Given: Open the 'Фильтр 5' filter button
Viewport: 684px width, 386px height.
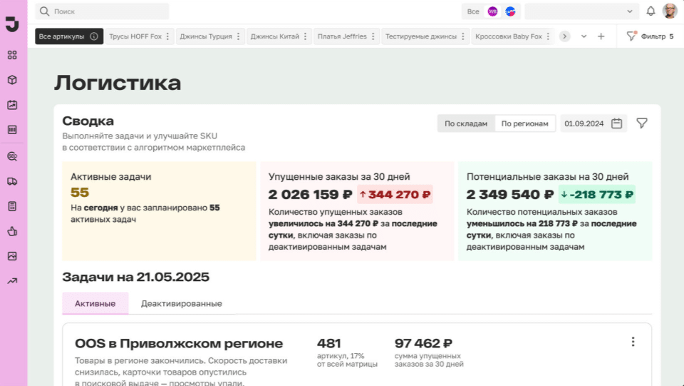Looking at the screenshot, I should pyautogui.click(x=650, y=36).
